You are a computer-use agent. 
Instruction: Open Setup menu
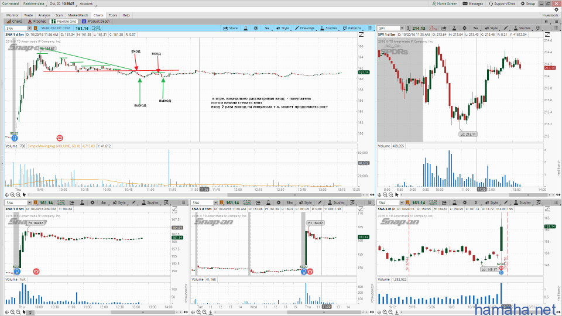click(x=528, y=4)
